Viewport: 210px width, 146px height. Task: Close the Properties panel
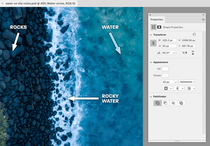point(150,15)
